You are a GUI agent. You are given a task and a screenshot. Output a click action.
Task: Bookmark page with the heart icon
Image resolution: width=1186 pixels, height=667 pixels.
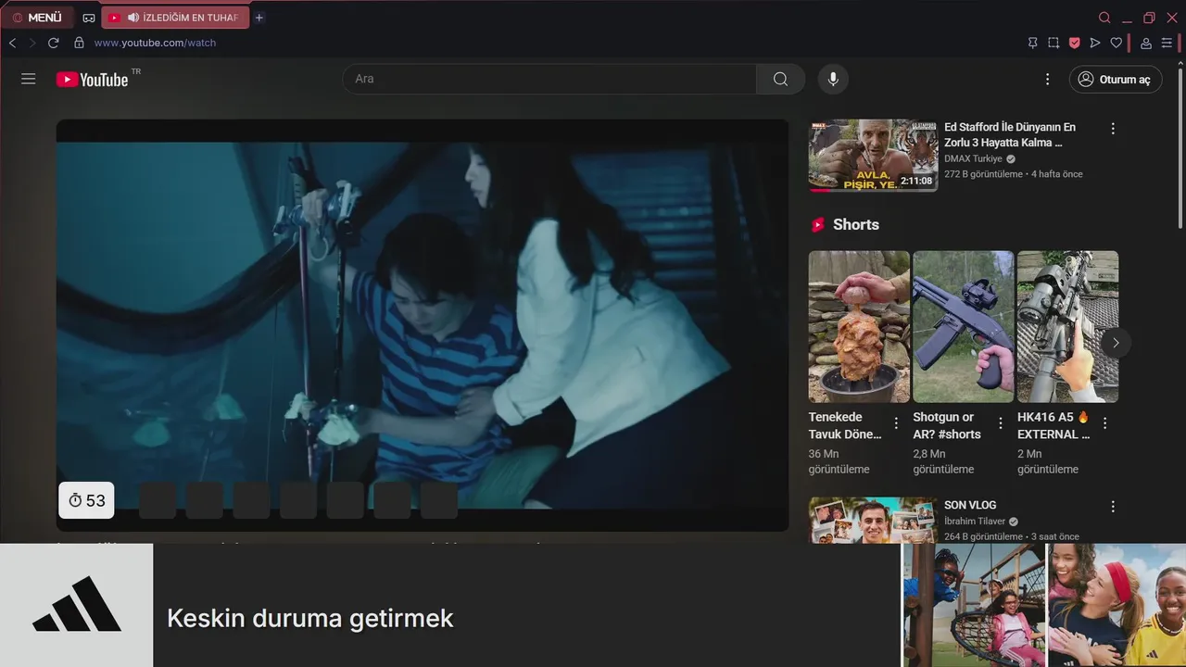tap(1117, 43)
